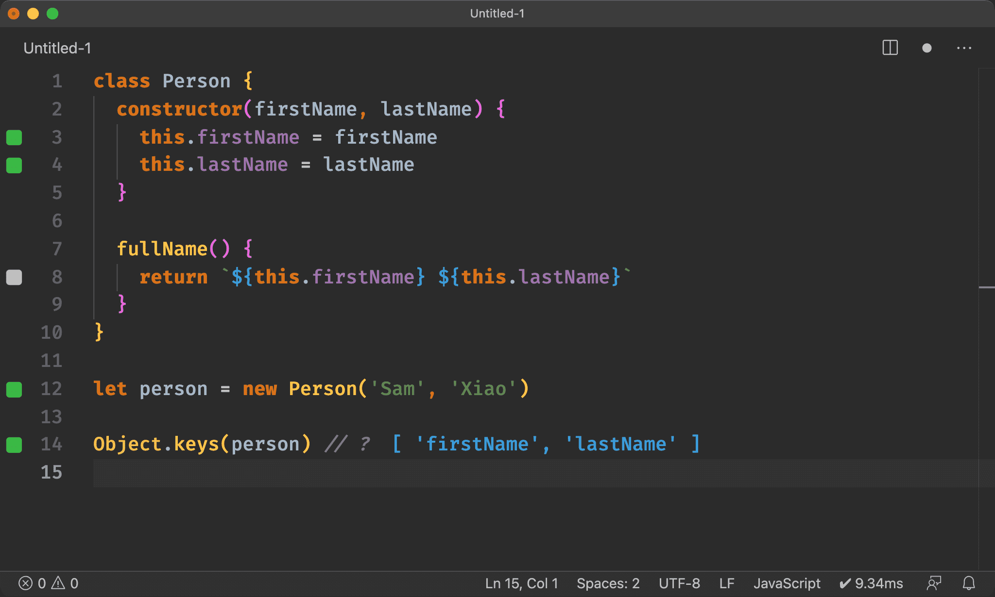Click the green coverage marker on line 14
The width and height of the screenshot is (995, 597).
14,445
